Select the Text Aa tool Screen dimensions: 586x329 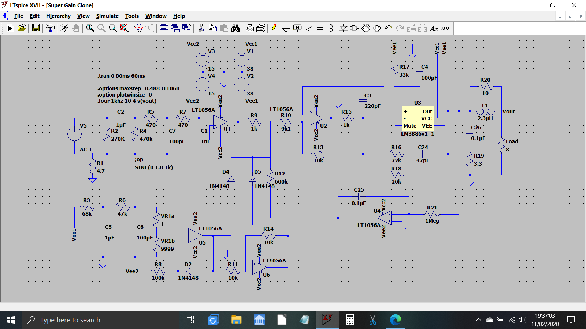tap(434, 28)
